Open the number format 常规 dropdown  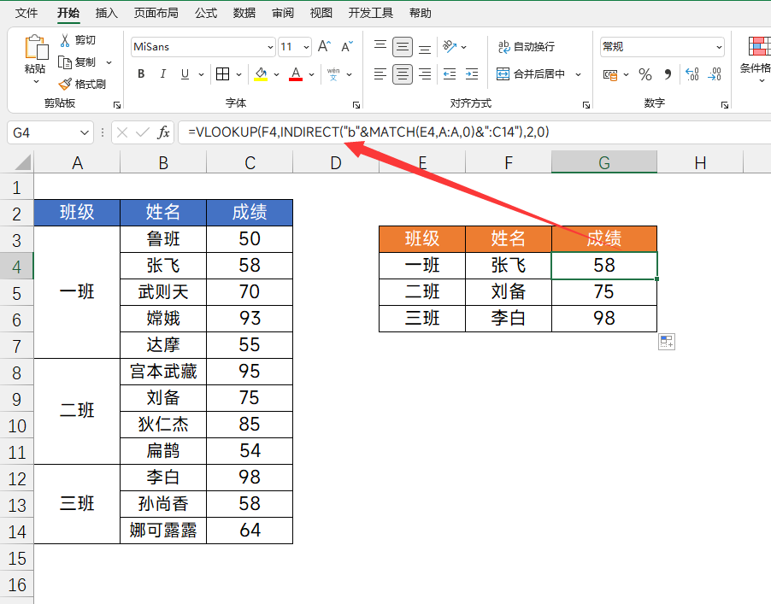(x=719, y=47)
